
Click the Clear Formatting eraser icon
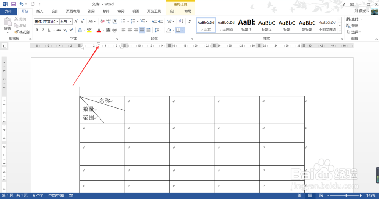tap(102, 22)
